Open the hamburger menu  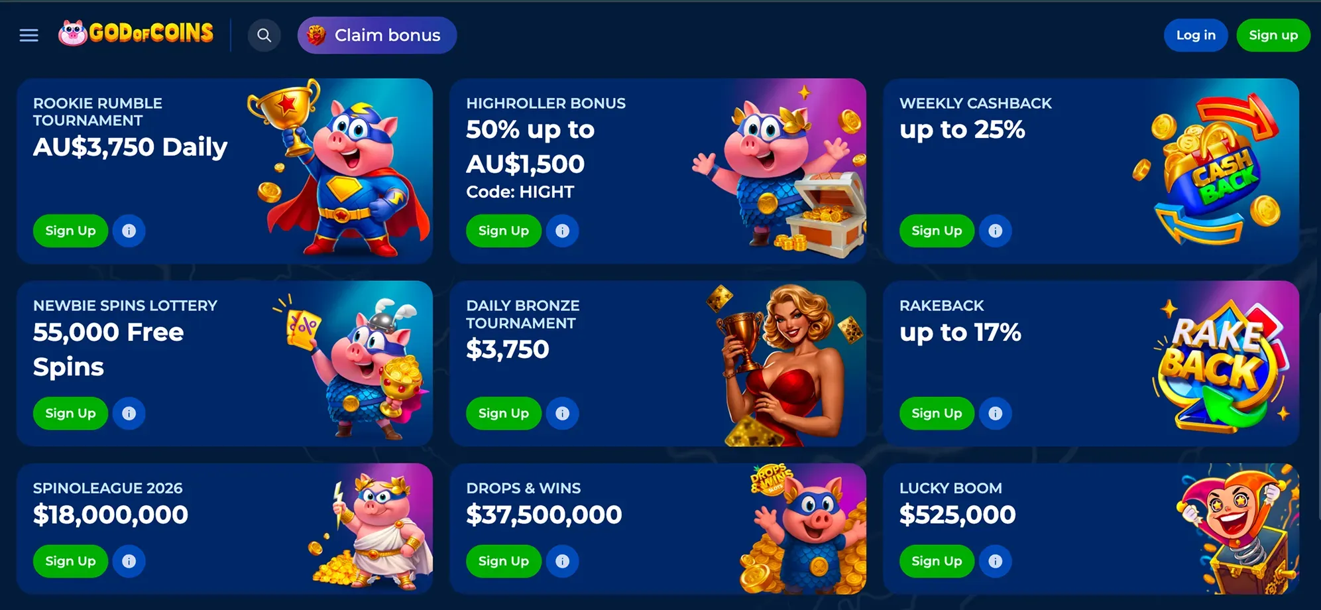[x=29, y=35]
